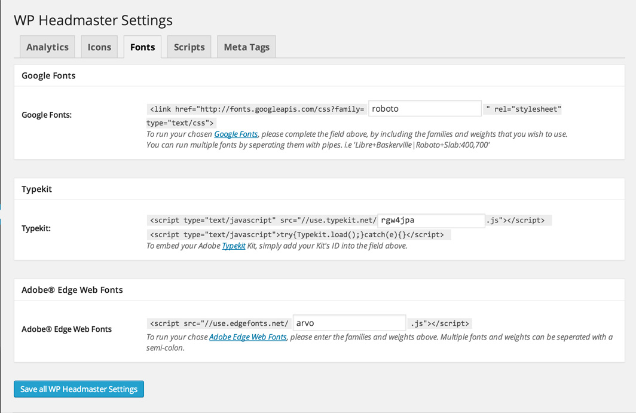
Task: Click the use.typekit.net script src snippet
Action: point(263,221)
